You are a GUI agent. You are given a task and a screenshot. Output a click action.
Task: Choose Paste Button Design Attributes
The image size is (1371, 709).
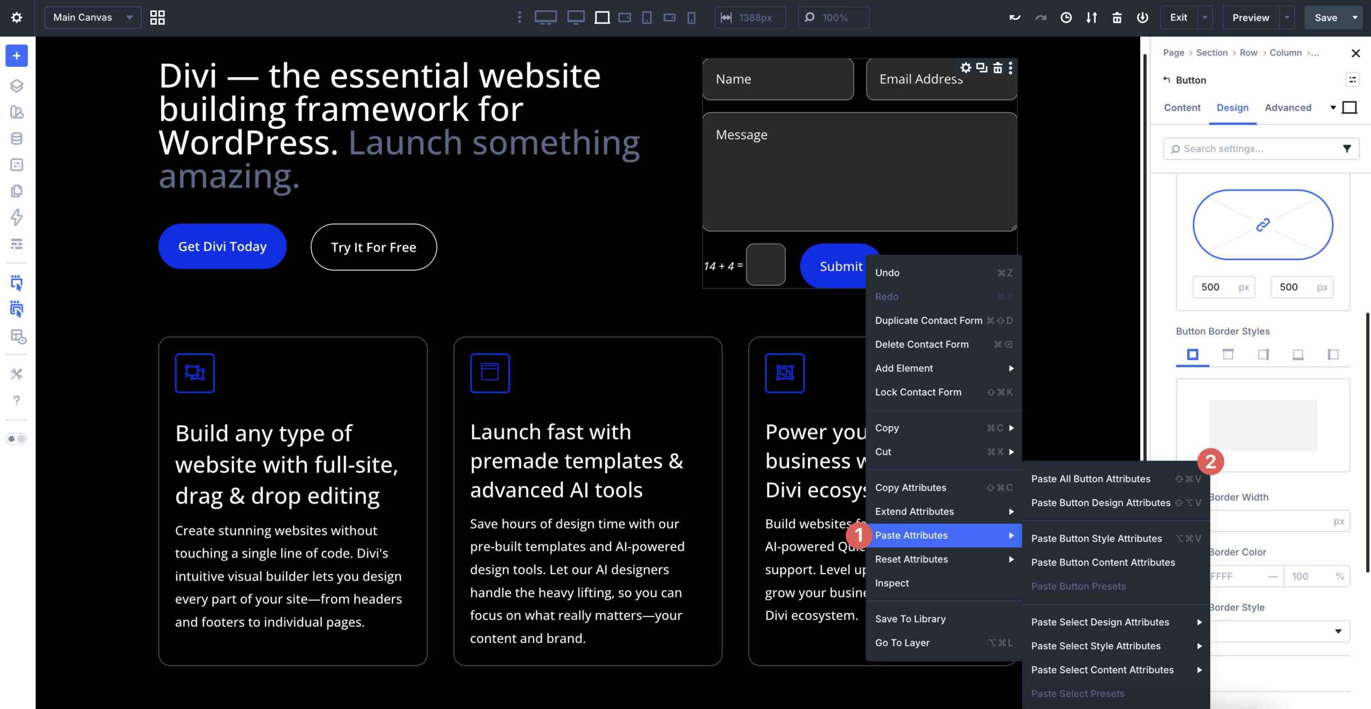pyautogui.click(x=1116, y=502)
